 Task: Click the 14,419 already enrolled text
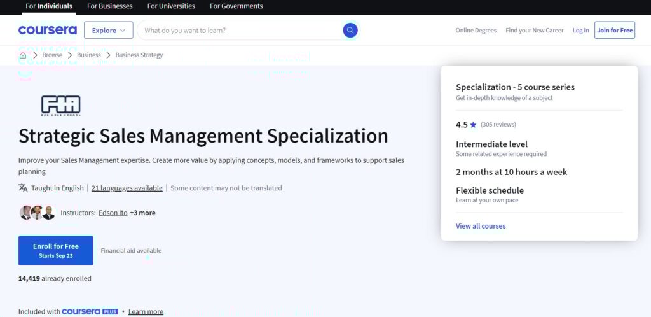click(x=55, y=278)
